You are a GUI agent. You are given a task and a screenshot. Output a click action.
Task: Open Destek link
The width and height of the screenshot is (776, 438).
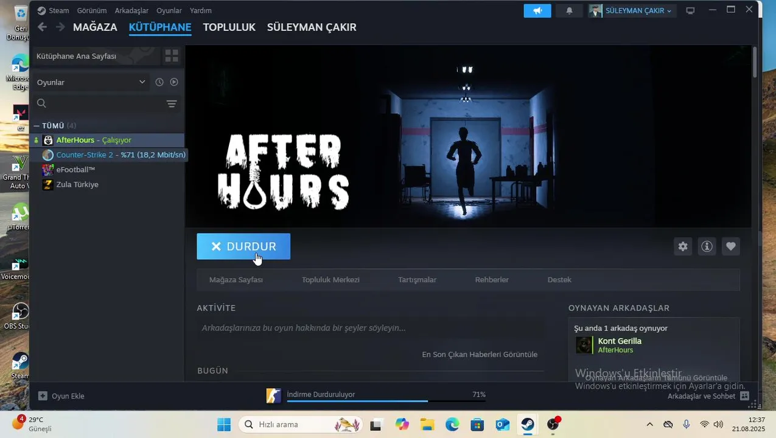tap(559, 280)
